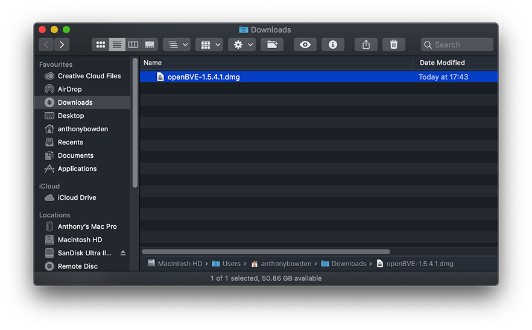Click Users in the path bar
Image resolution: width=532 pixels, height=330 pixels.
click(226, 264)
